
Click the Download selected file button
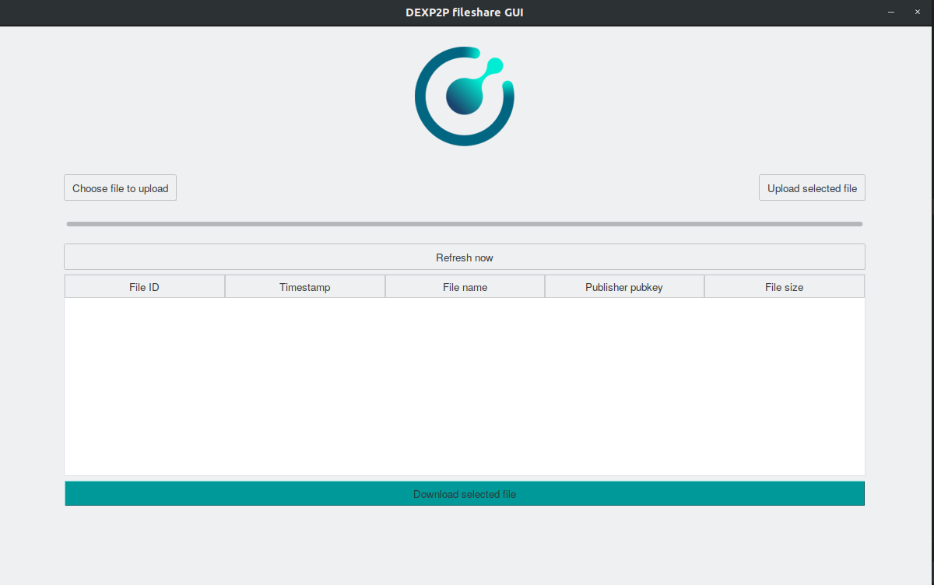(465, 494)
